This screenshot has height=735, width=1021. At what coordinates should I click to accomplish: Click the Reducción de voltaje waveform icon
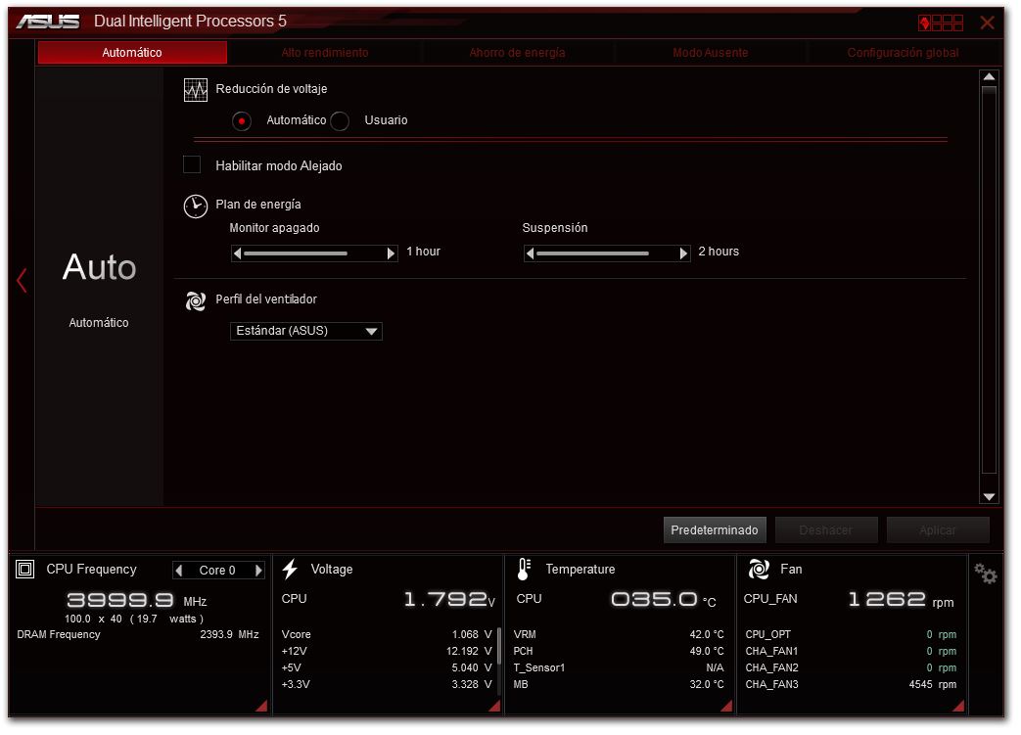(x=196, y=90)
